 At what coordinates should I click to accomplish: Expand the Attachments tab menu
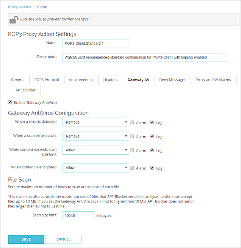click(81, 80)
